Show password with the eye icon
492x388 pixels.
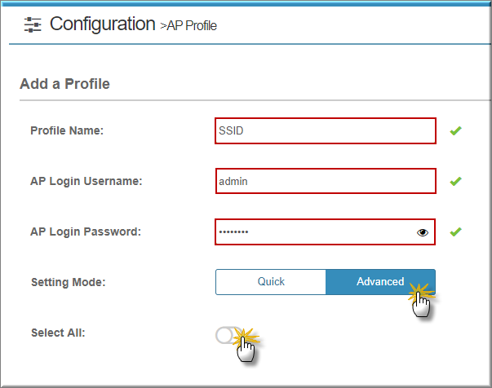pos(423,232)
